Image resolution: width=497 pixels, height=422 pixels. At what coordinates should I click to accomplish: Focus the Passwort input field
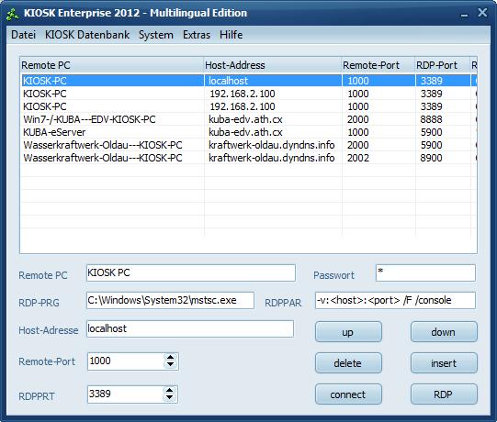click(425, 272)
